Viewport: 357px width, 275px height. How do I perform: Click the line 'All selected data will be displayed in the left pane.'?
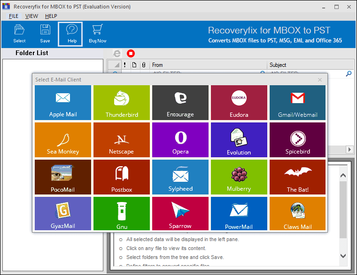click(183, 239)
